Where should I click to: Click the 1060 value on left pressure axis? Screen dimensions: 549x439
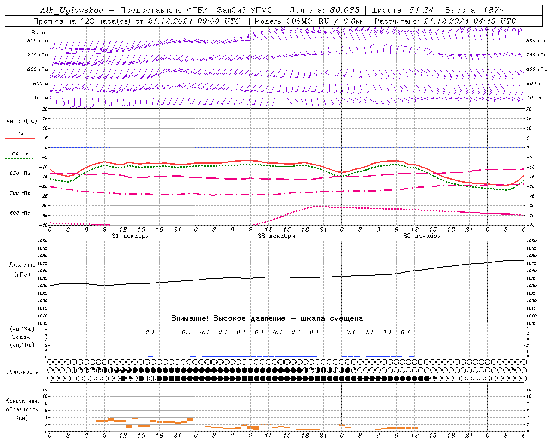click(43, 241)
